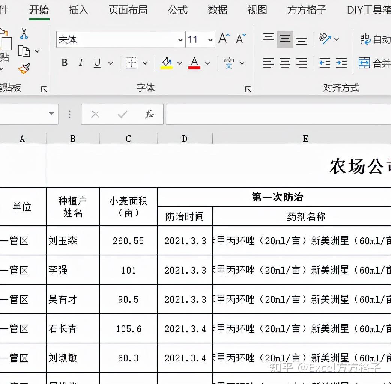
Task: Click the Decrease Font Size icon
Action: [x=239, y=39]
